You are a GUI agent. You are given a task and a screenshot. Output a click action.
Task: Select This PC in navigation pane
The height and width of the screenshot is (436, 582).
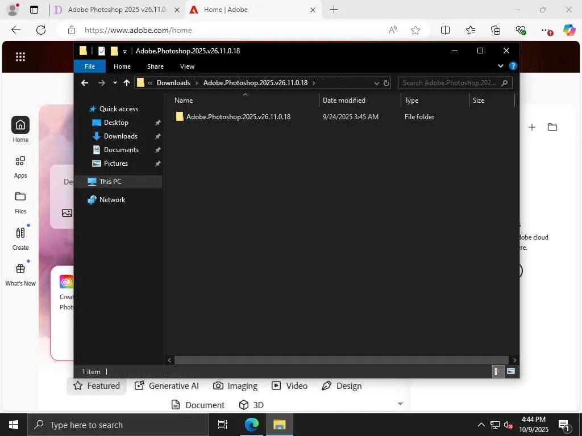(x=119, y=182)
